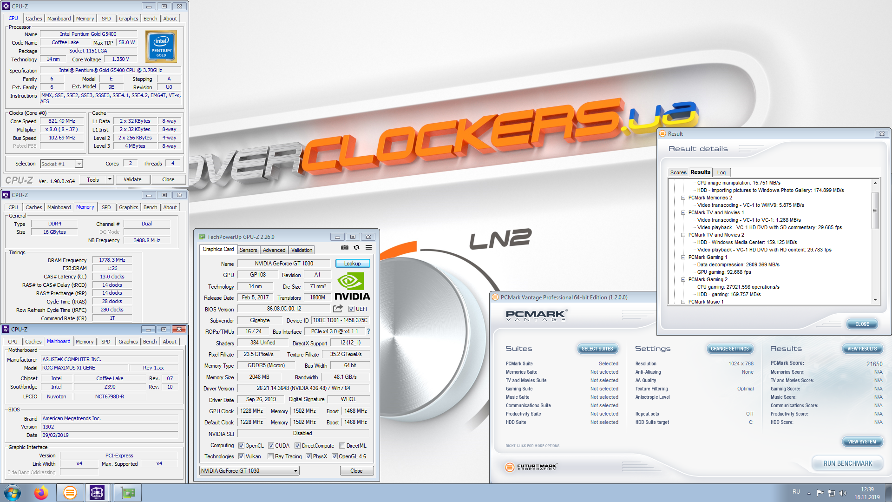Toggle the DirectML checkbox
Viewport: 892px width, 502px height.
click(x=342, y=446)
